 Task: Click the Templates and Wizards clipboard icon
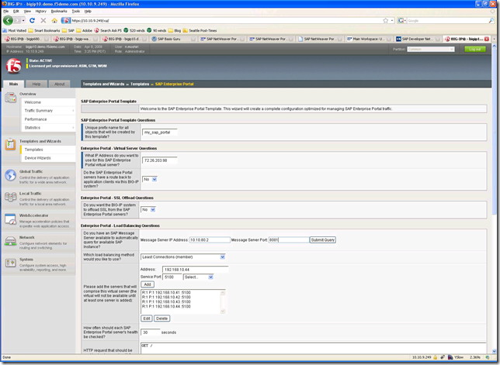[x=11, y=144]
